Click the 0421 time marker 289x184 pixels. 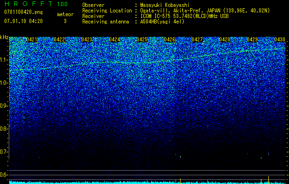click(x=32, y=40)
